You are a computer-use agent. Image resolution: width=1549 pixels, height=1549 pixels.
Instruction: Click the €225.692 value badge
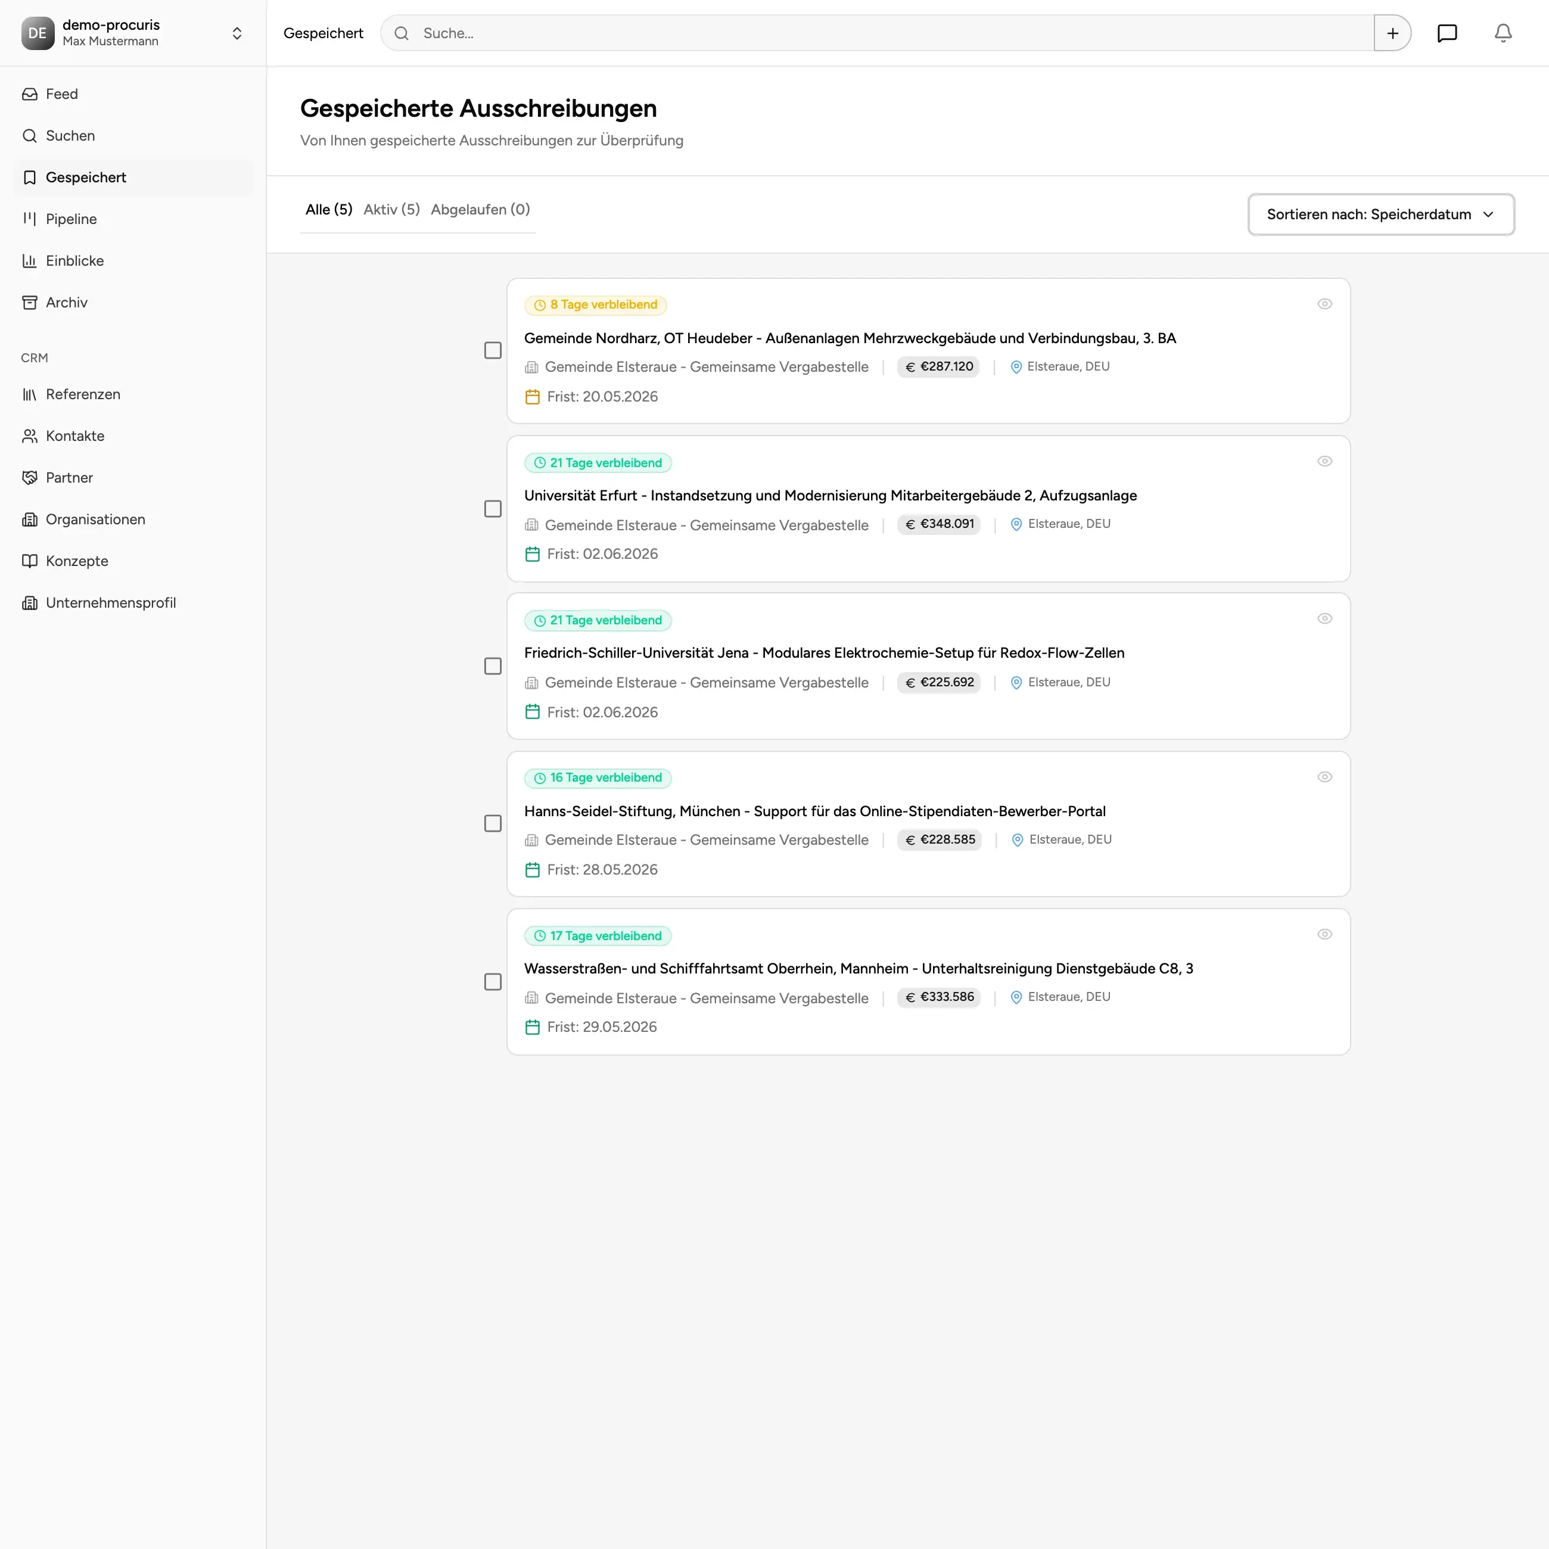tap(939, 682)
